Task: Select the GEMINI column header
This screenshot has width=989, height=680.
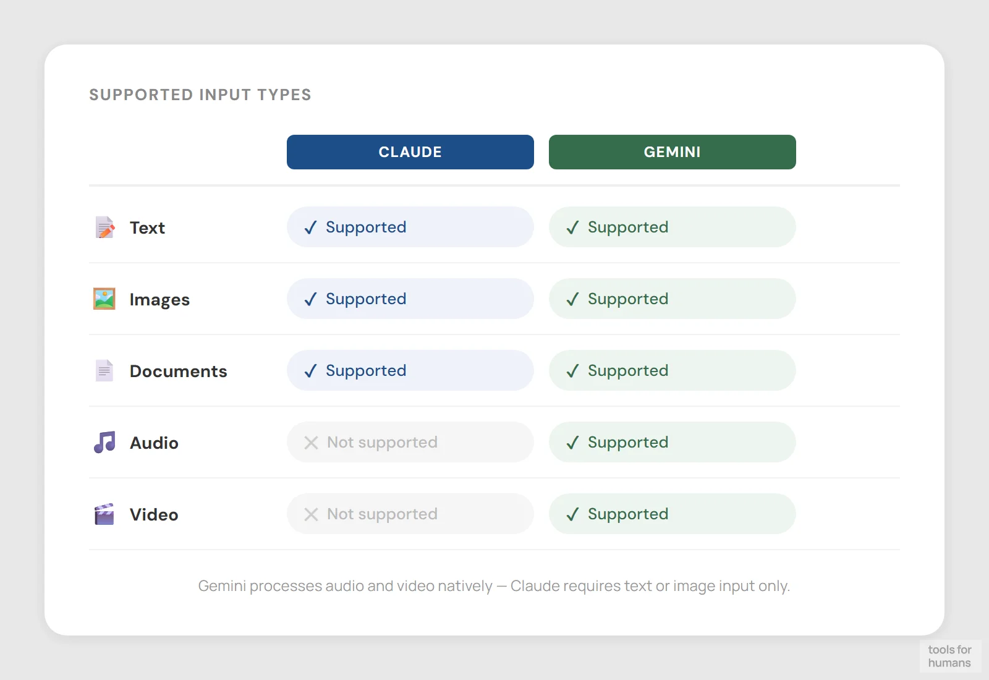Action: [x=672, y=152]
